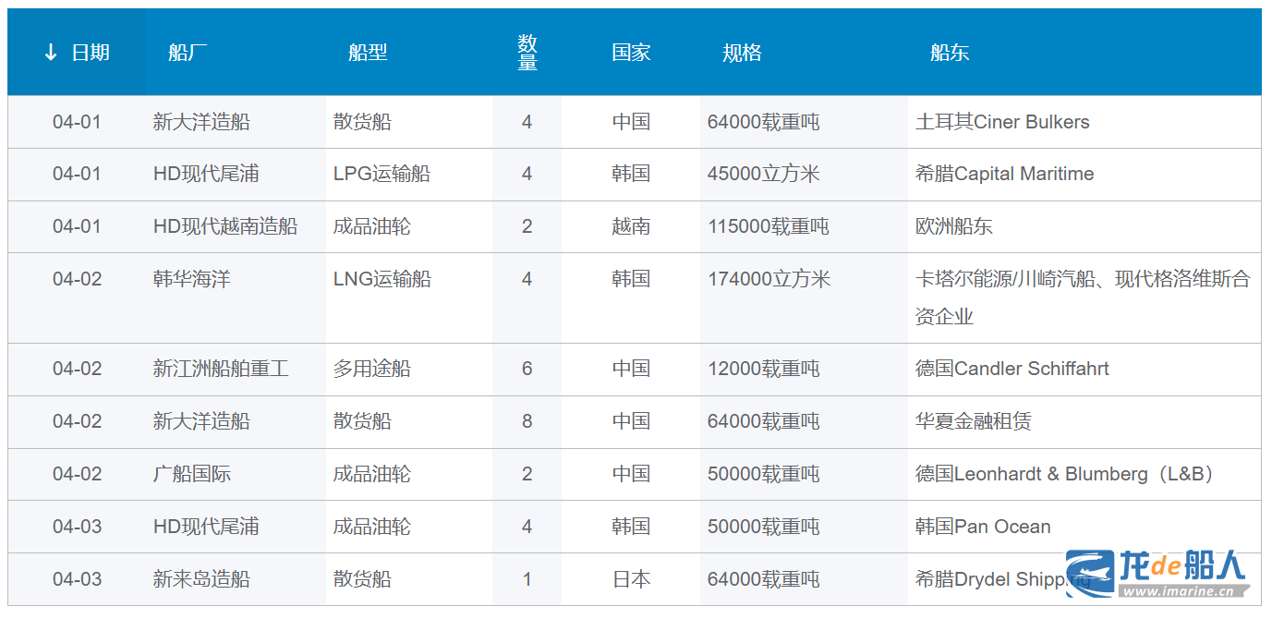Select the 土耳其Ciner Bulkers owner cell
Screen dimensions: 1272x619
pyautogui.click(x=1002, y=122)
